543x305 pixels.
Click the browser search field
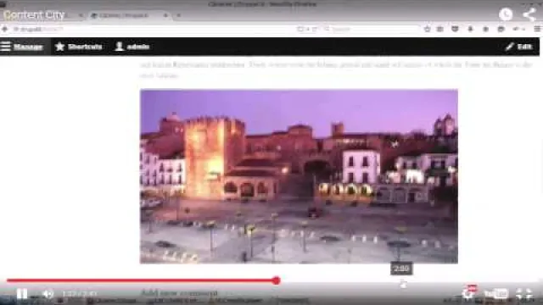pos(372,29)
